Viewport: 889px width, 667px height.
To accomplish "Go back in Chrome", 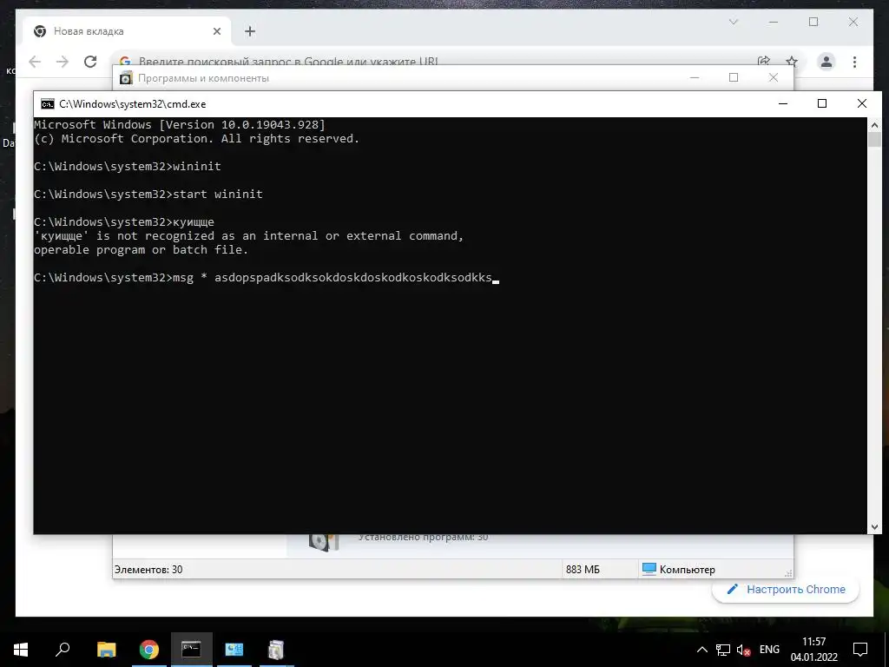I will point(35,62).
